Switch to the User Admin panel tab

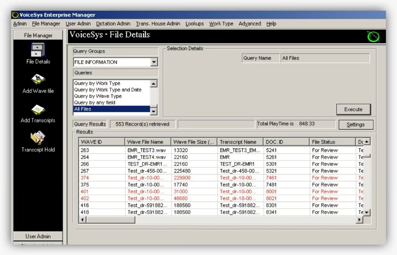point(38,236)
